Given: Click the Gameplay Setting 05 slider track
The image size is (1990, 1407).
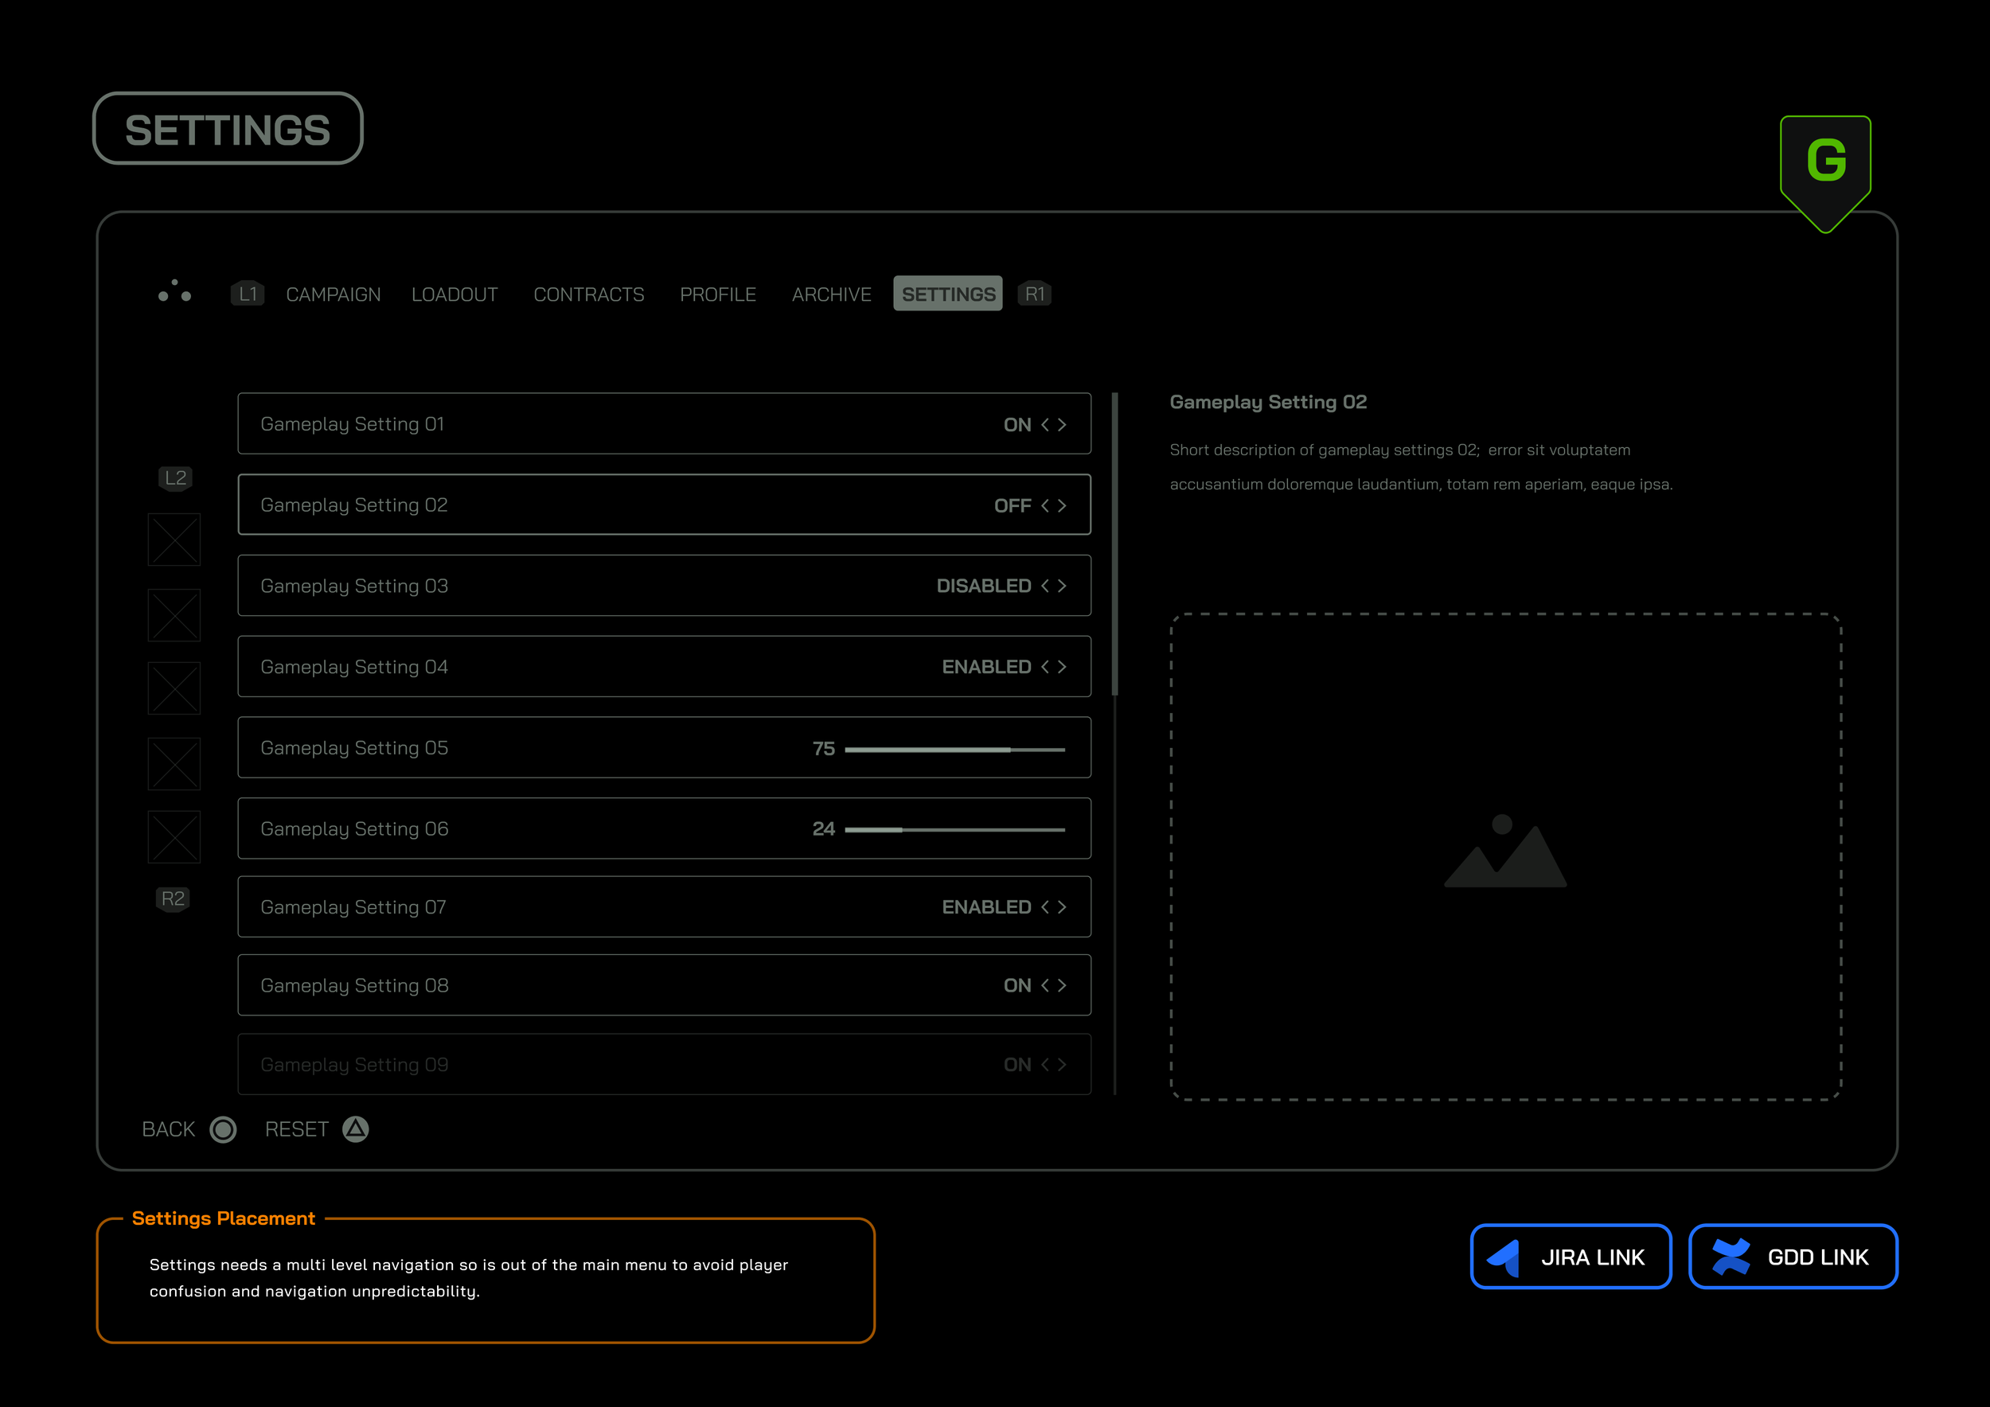Looking at the screenshot, I should (x=954, y=750).
